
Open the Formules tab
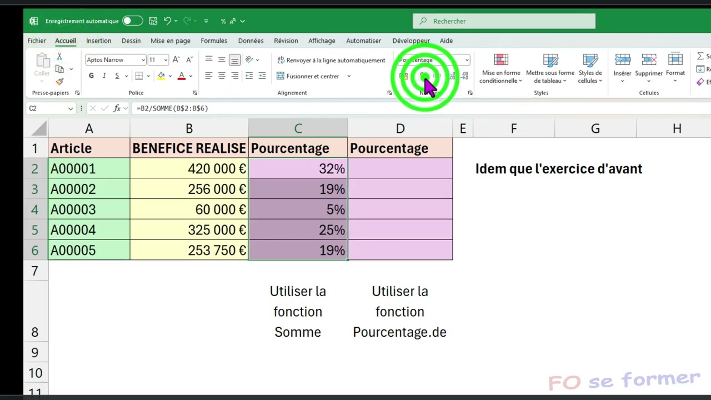pos(214,41)
